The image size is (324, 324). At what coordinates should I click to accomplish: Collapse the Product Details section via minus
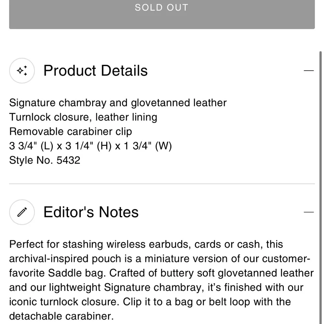click(x=309, y=71)
